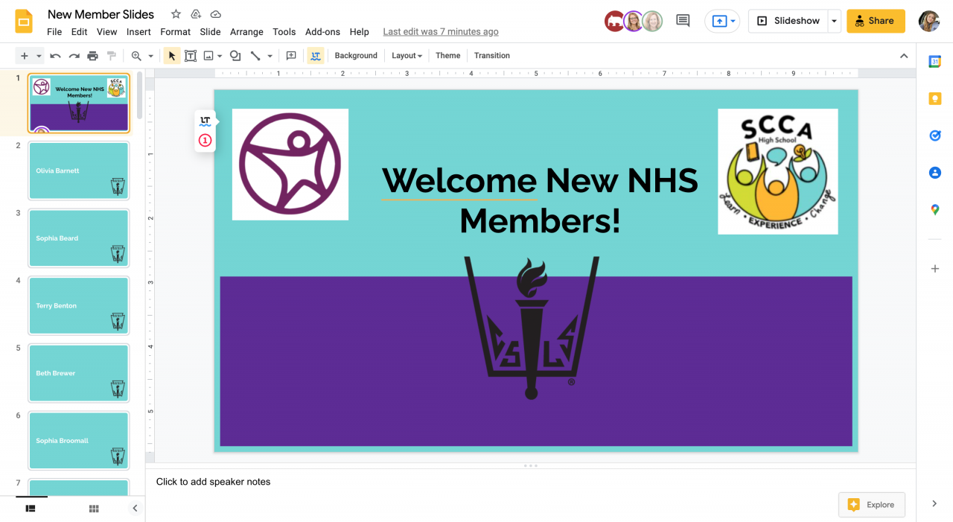
Task: Open the Edit menu
Action: 80,32
